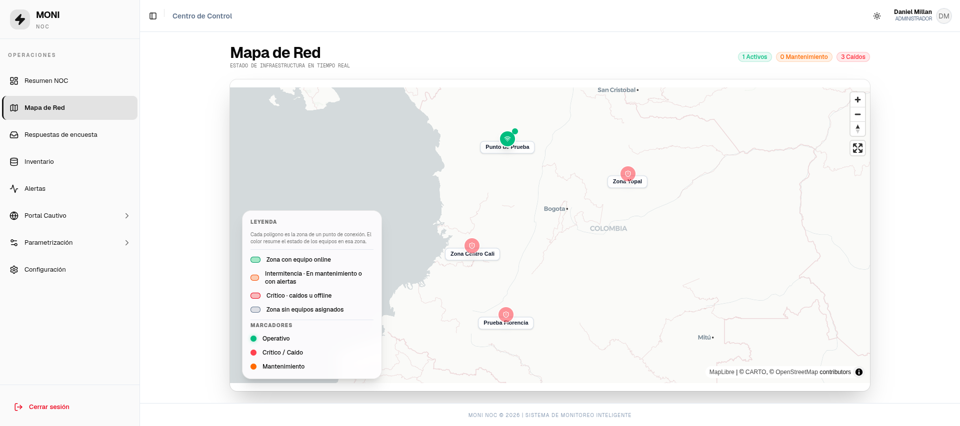The width and height of the screenshot is (960, 426).
Task: Open the DM user avatar
Action: 944,16
